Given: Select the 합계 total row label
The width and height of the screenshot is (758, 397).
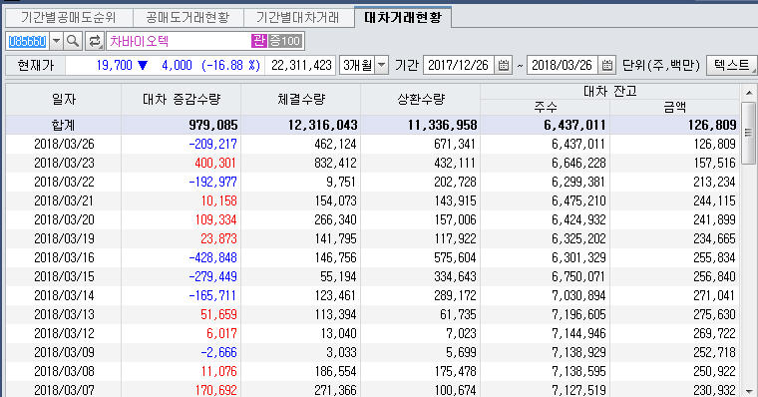Looking at the screenshot, I should point(63,125).
